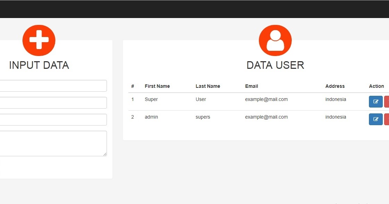Click the Last Name column header

pyautogui.click(x=208, y=86)
